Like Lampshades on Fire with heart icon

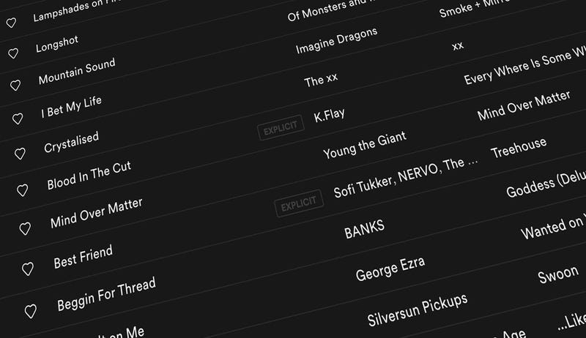click(x=11, y=23)
